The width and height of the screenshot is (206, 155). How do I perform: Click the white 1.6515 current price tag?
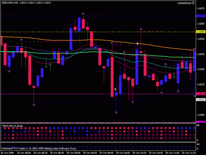(201, 99)
